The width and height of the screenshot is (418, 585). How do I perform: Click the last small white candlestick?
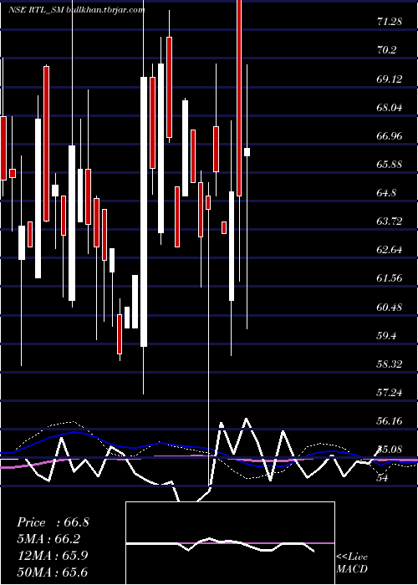click(247, 152)
